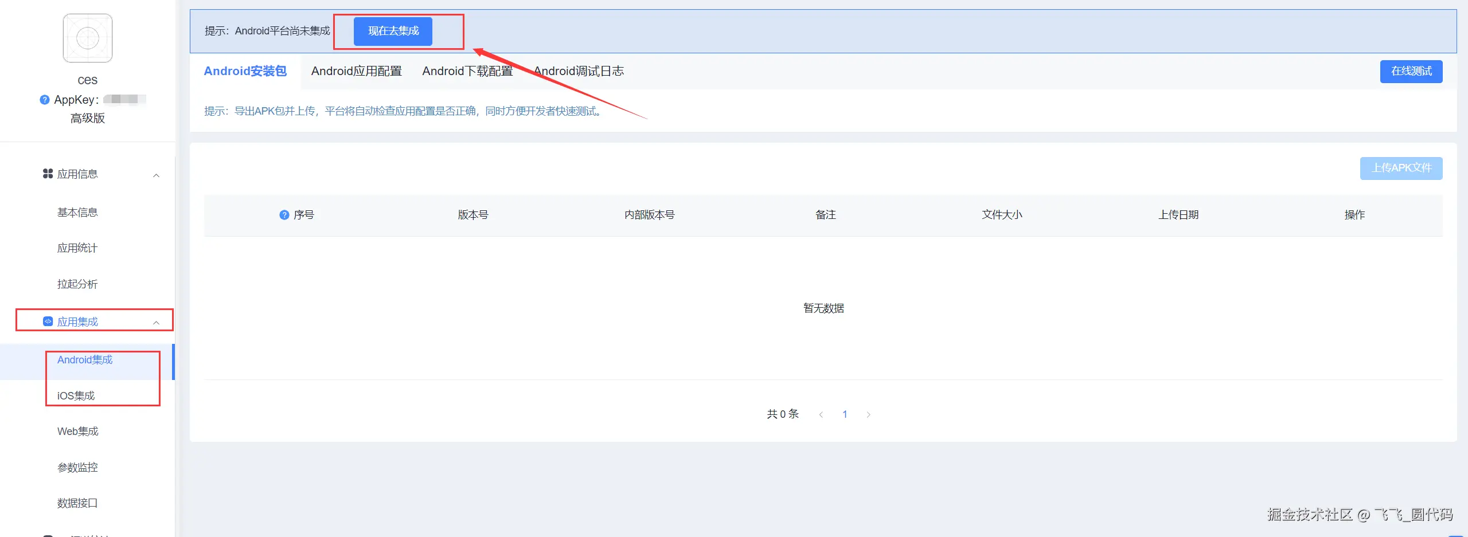Screen dimensions: 1468x537
Task: Open 应用统计 in the sidebar
Action: tap(77, 248)
